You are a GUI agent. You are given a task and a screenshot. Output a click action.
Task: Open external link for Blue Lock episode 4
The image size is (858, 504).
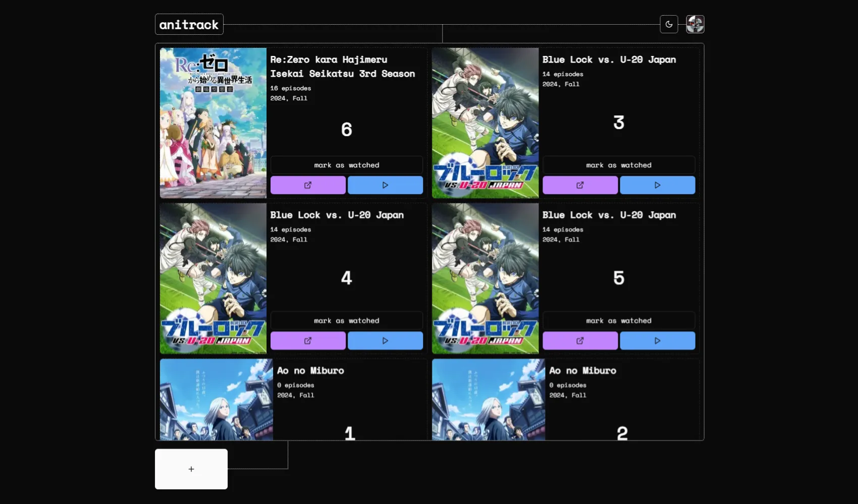point(308,341)
